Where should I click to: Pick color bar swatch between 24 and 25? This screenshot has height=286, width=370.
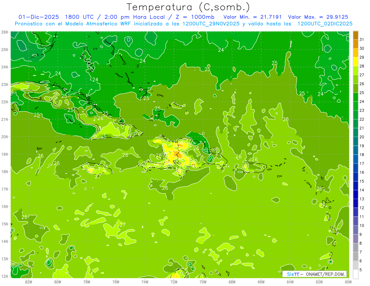pyautogui.click(x=356, y=97)
